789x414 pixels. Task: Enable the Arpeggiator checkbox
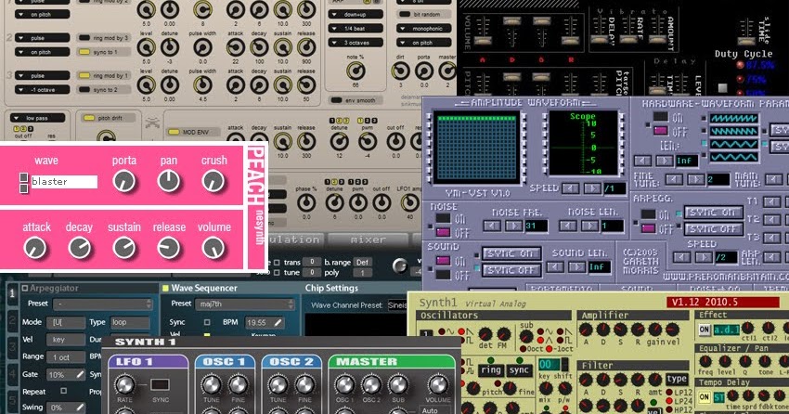[25, 289]
